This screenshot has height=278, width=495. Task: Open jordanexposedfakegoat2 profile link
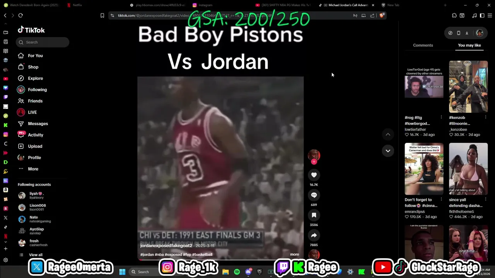[x=166, y=246]
